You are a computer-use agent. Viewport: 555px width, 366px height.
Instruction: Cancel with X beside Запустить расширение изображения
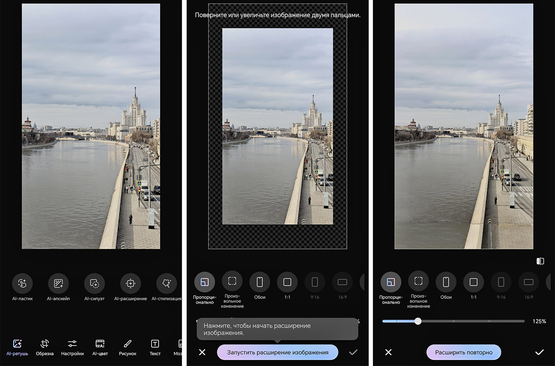point(202,352)
